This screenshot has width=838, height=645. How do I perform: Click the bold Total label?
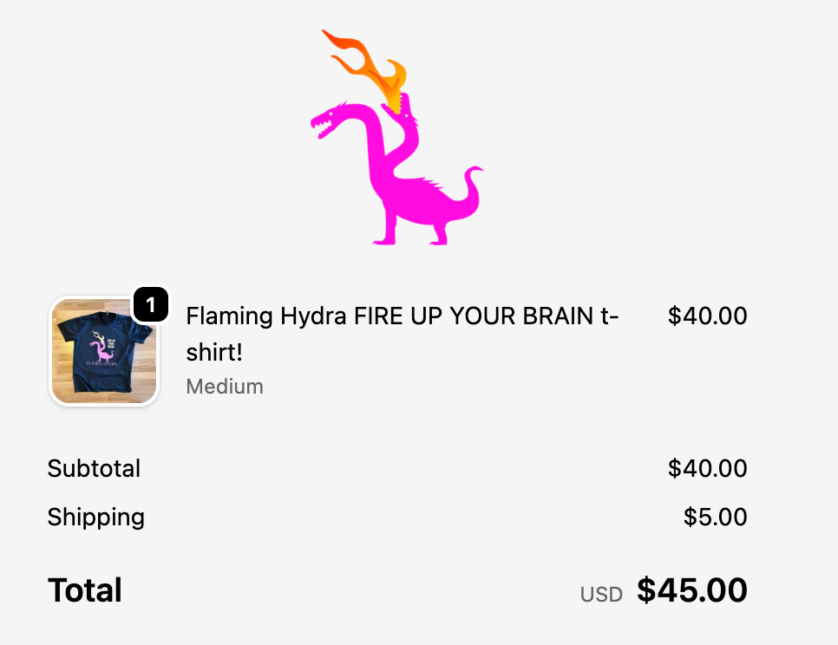85,590
